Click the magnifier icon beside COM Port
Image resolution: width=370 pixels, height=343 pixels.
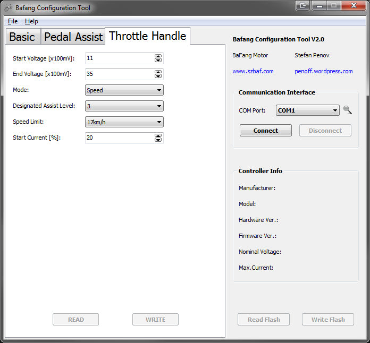point(348,110)
